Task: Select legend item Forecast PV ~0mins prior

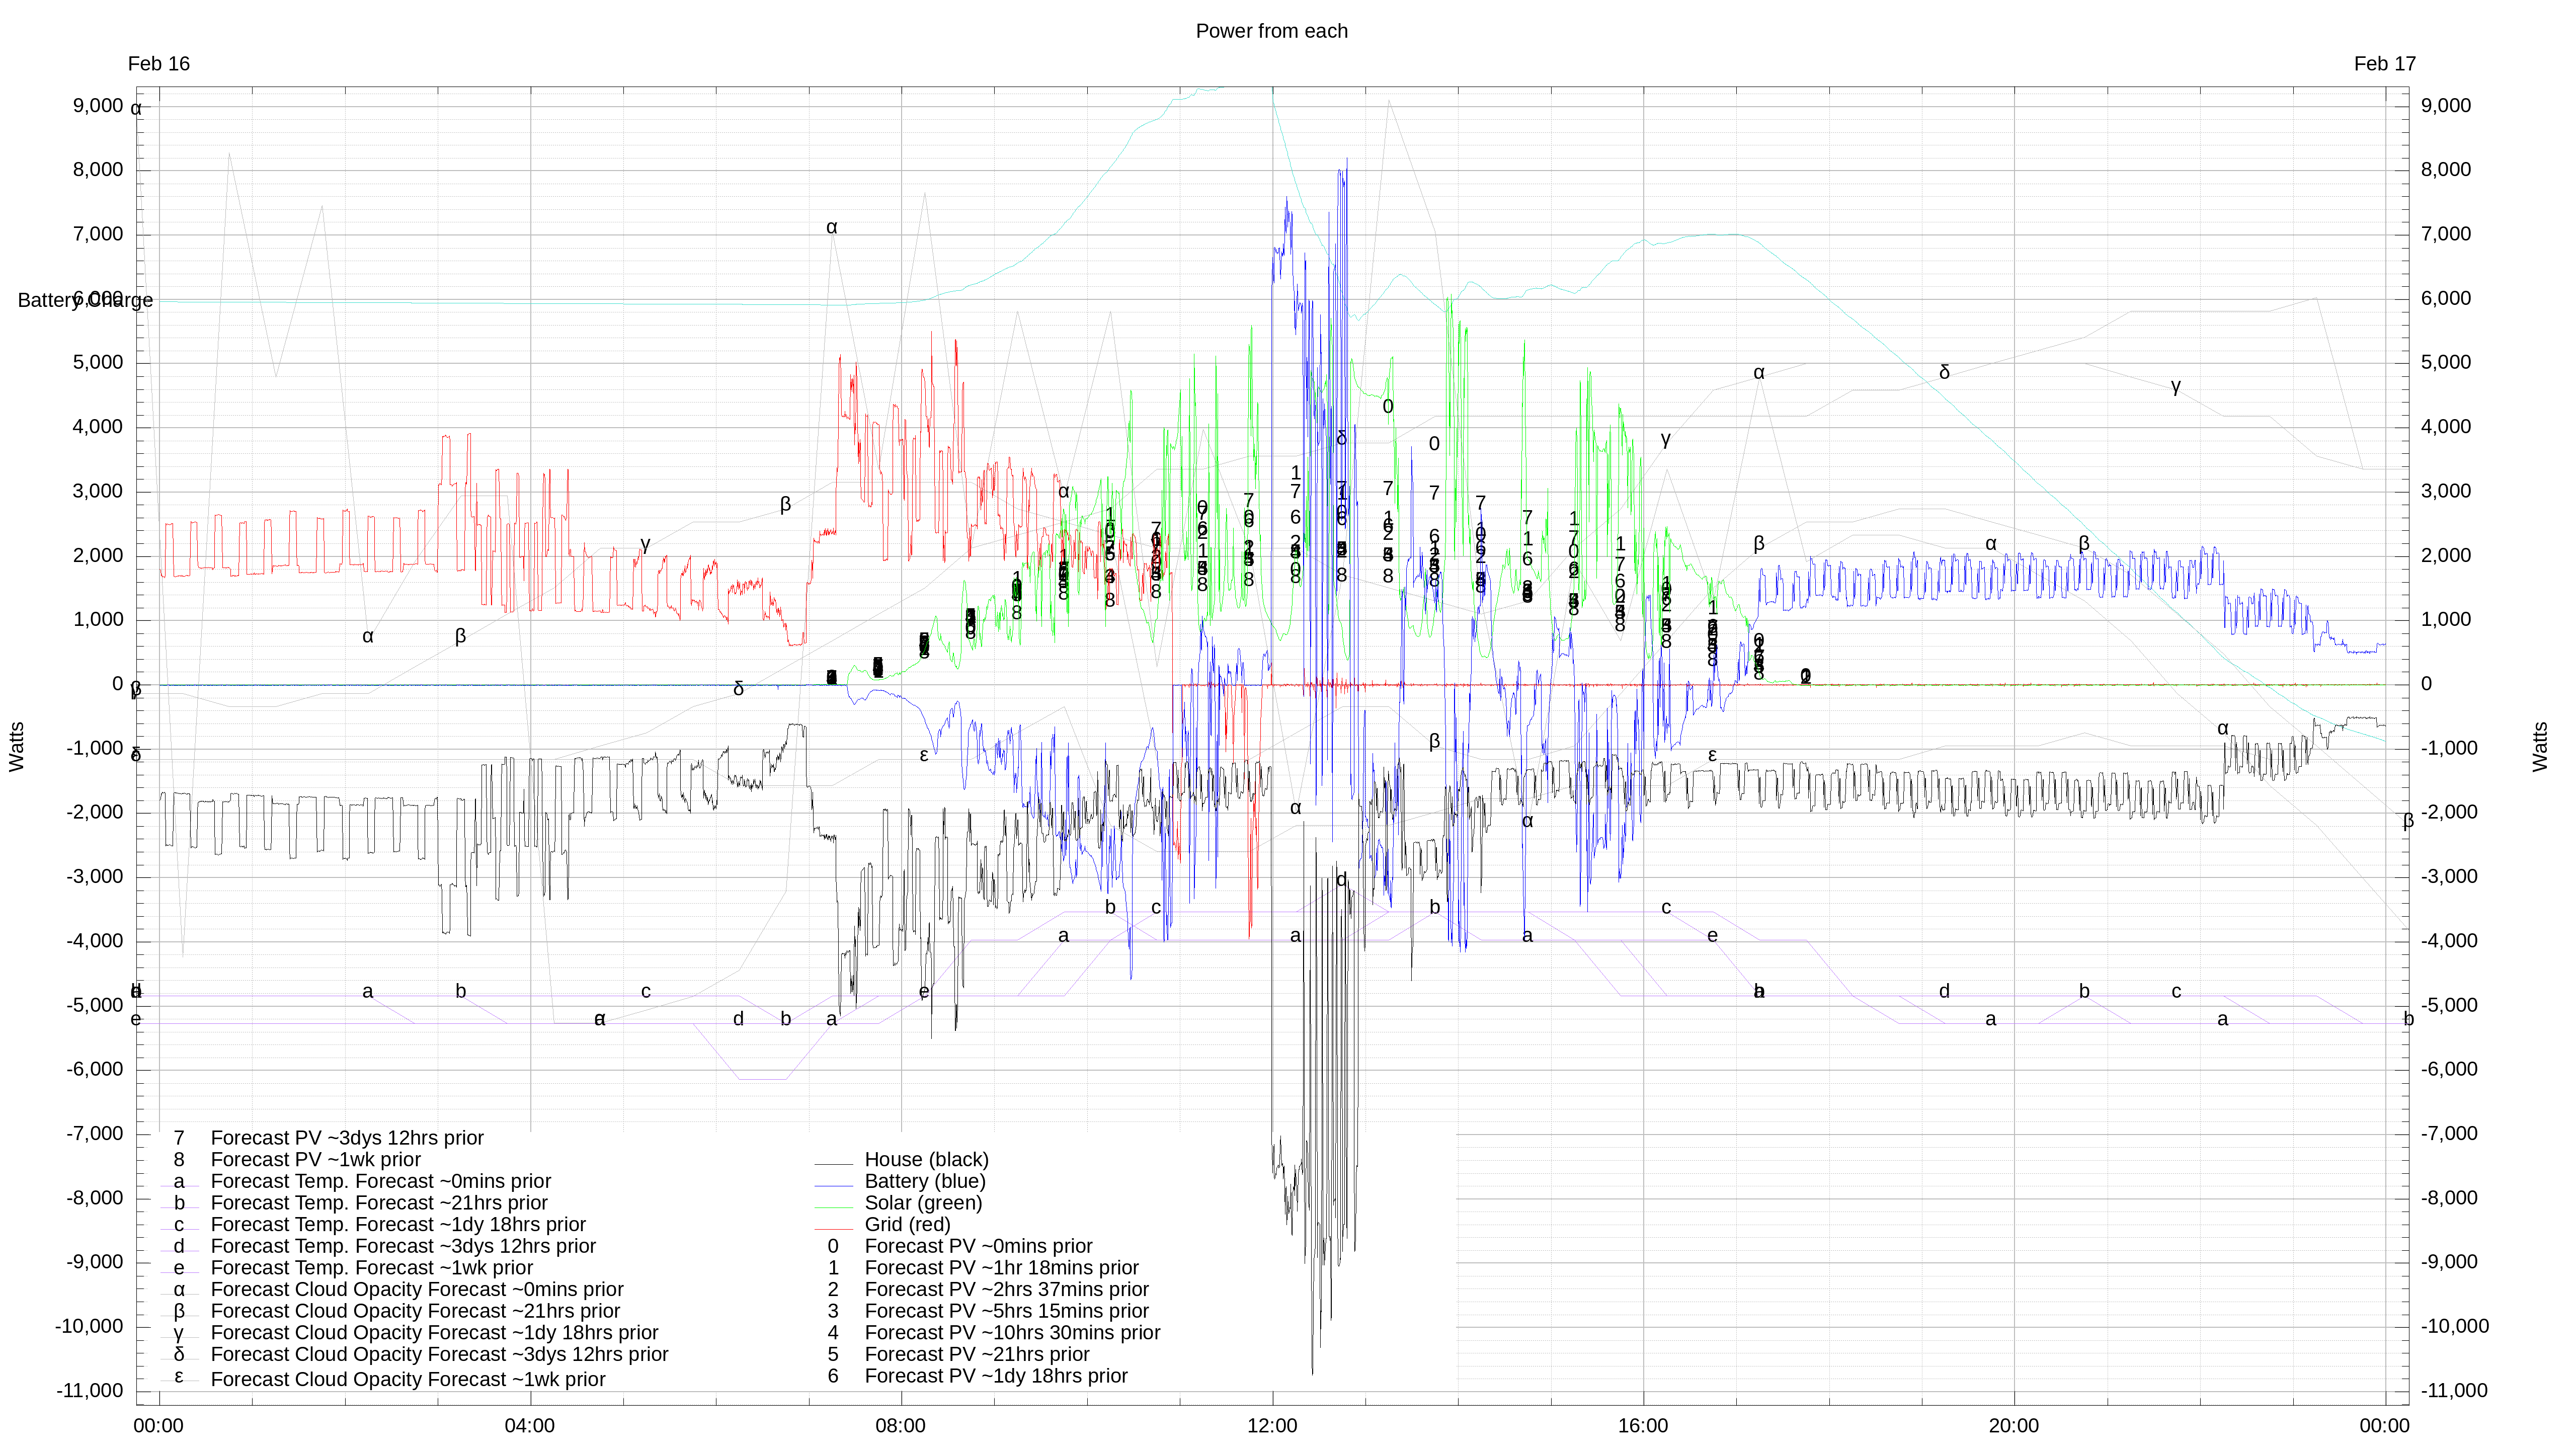Action: [978, 1247]
